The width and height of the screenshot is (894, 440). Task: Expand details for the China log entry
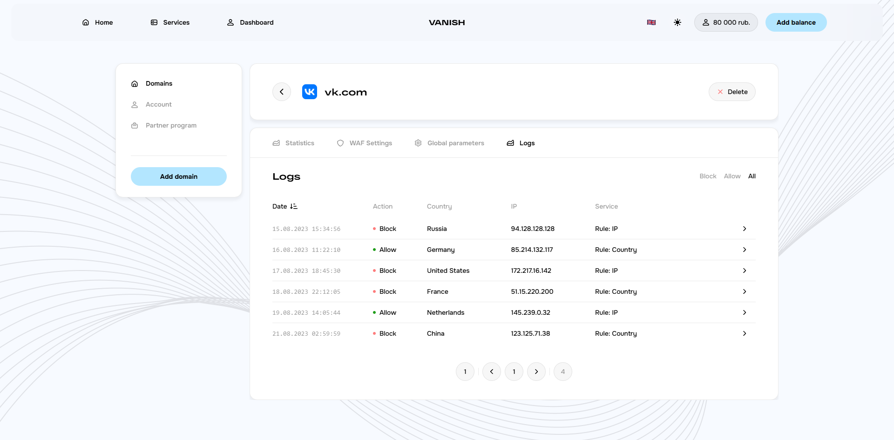(x=744, y=333)
